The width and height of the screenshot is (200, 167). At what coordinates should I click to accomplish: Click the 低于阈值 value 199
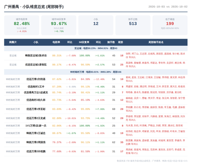click(x=170, y=24)
